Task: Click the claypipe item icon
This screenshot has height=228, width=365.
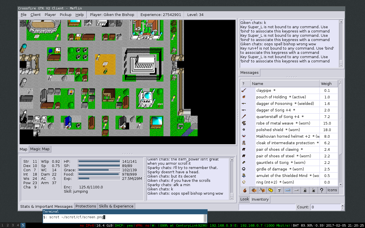Action: [x=244, y=90]
